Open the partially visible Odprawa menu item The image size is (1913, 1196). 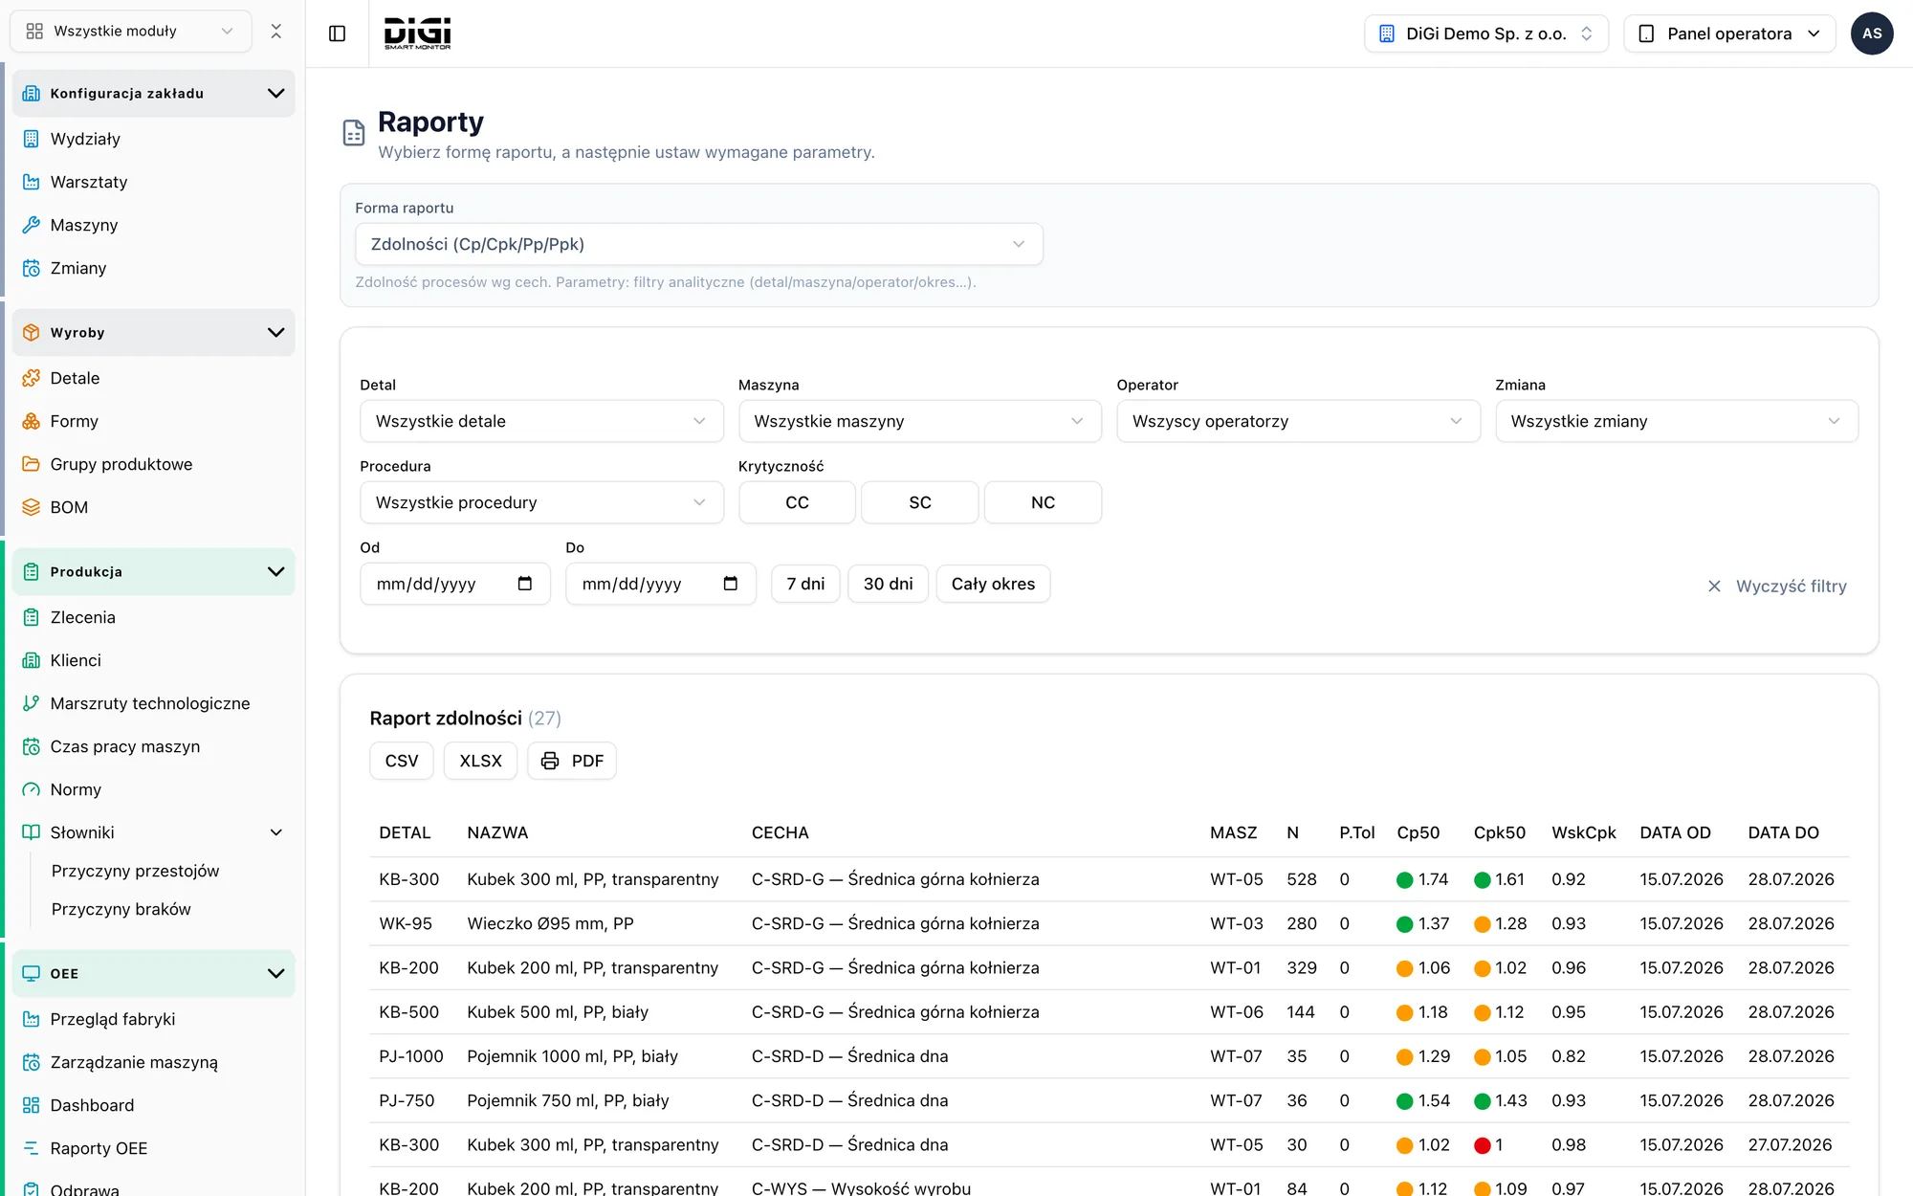(x=84, y=1189)
